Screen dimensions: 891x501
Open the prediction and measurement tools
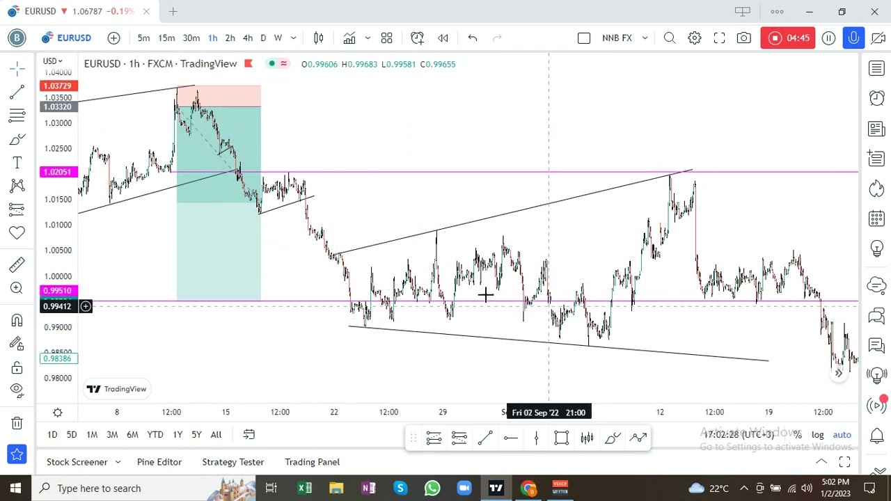17,209
